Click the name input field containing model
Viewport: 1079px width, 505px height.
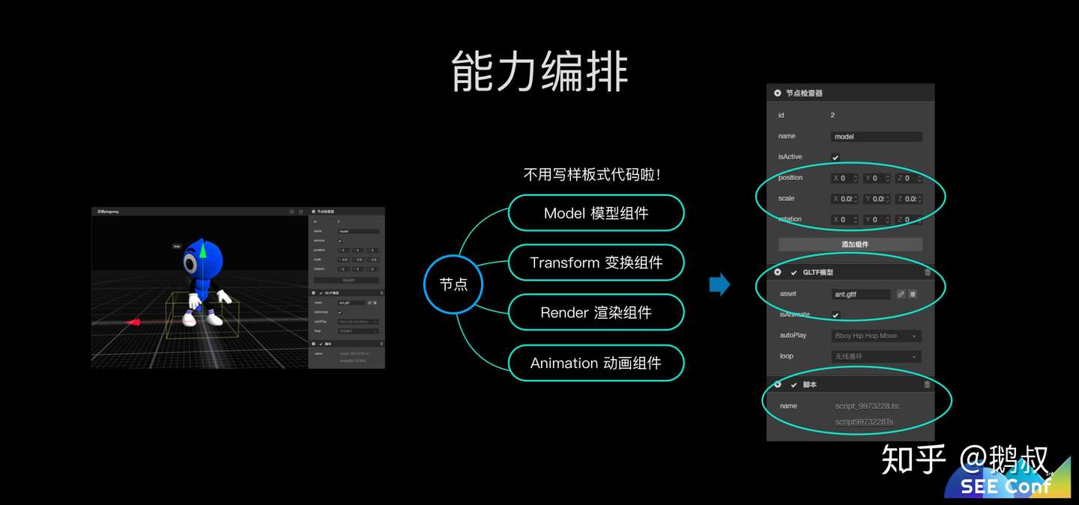(875, 136)
